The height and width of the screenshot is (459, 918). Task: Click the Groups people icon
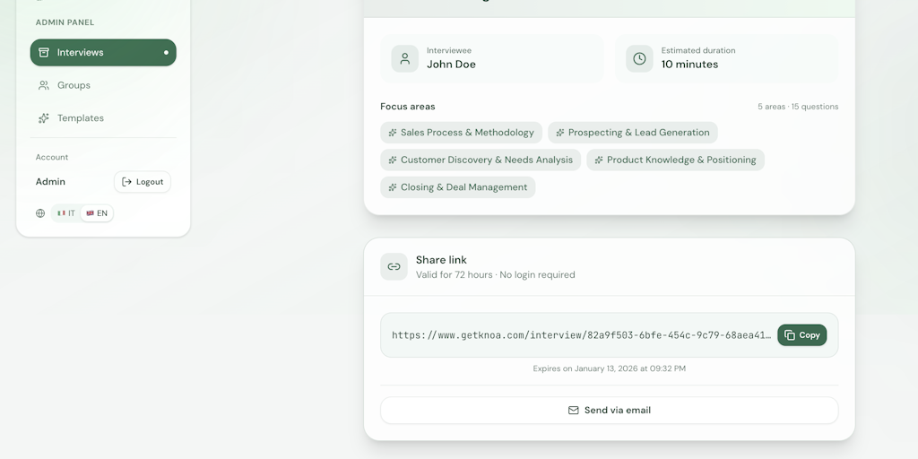click(44, 86)
